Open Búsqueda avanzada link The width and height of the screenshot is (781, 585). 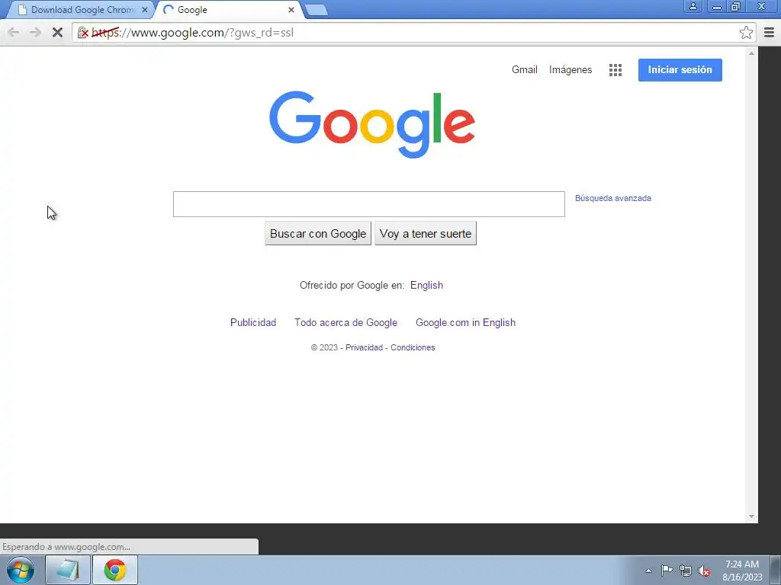click(612, 198)
